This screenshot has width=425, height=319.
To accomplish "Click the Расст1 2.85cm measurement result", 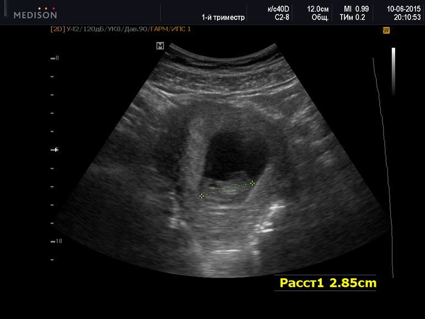I will [x=328, y=283].
